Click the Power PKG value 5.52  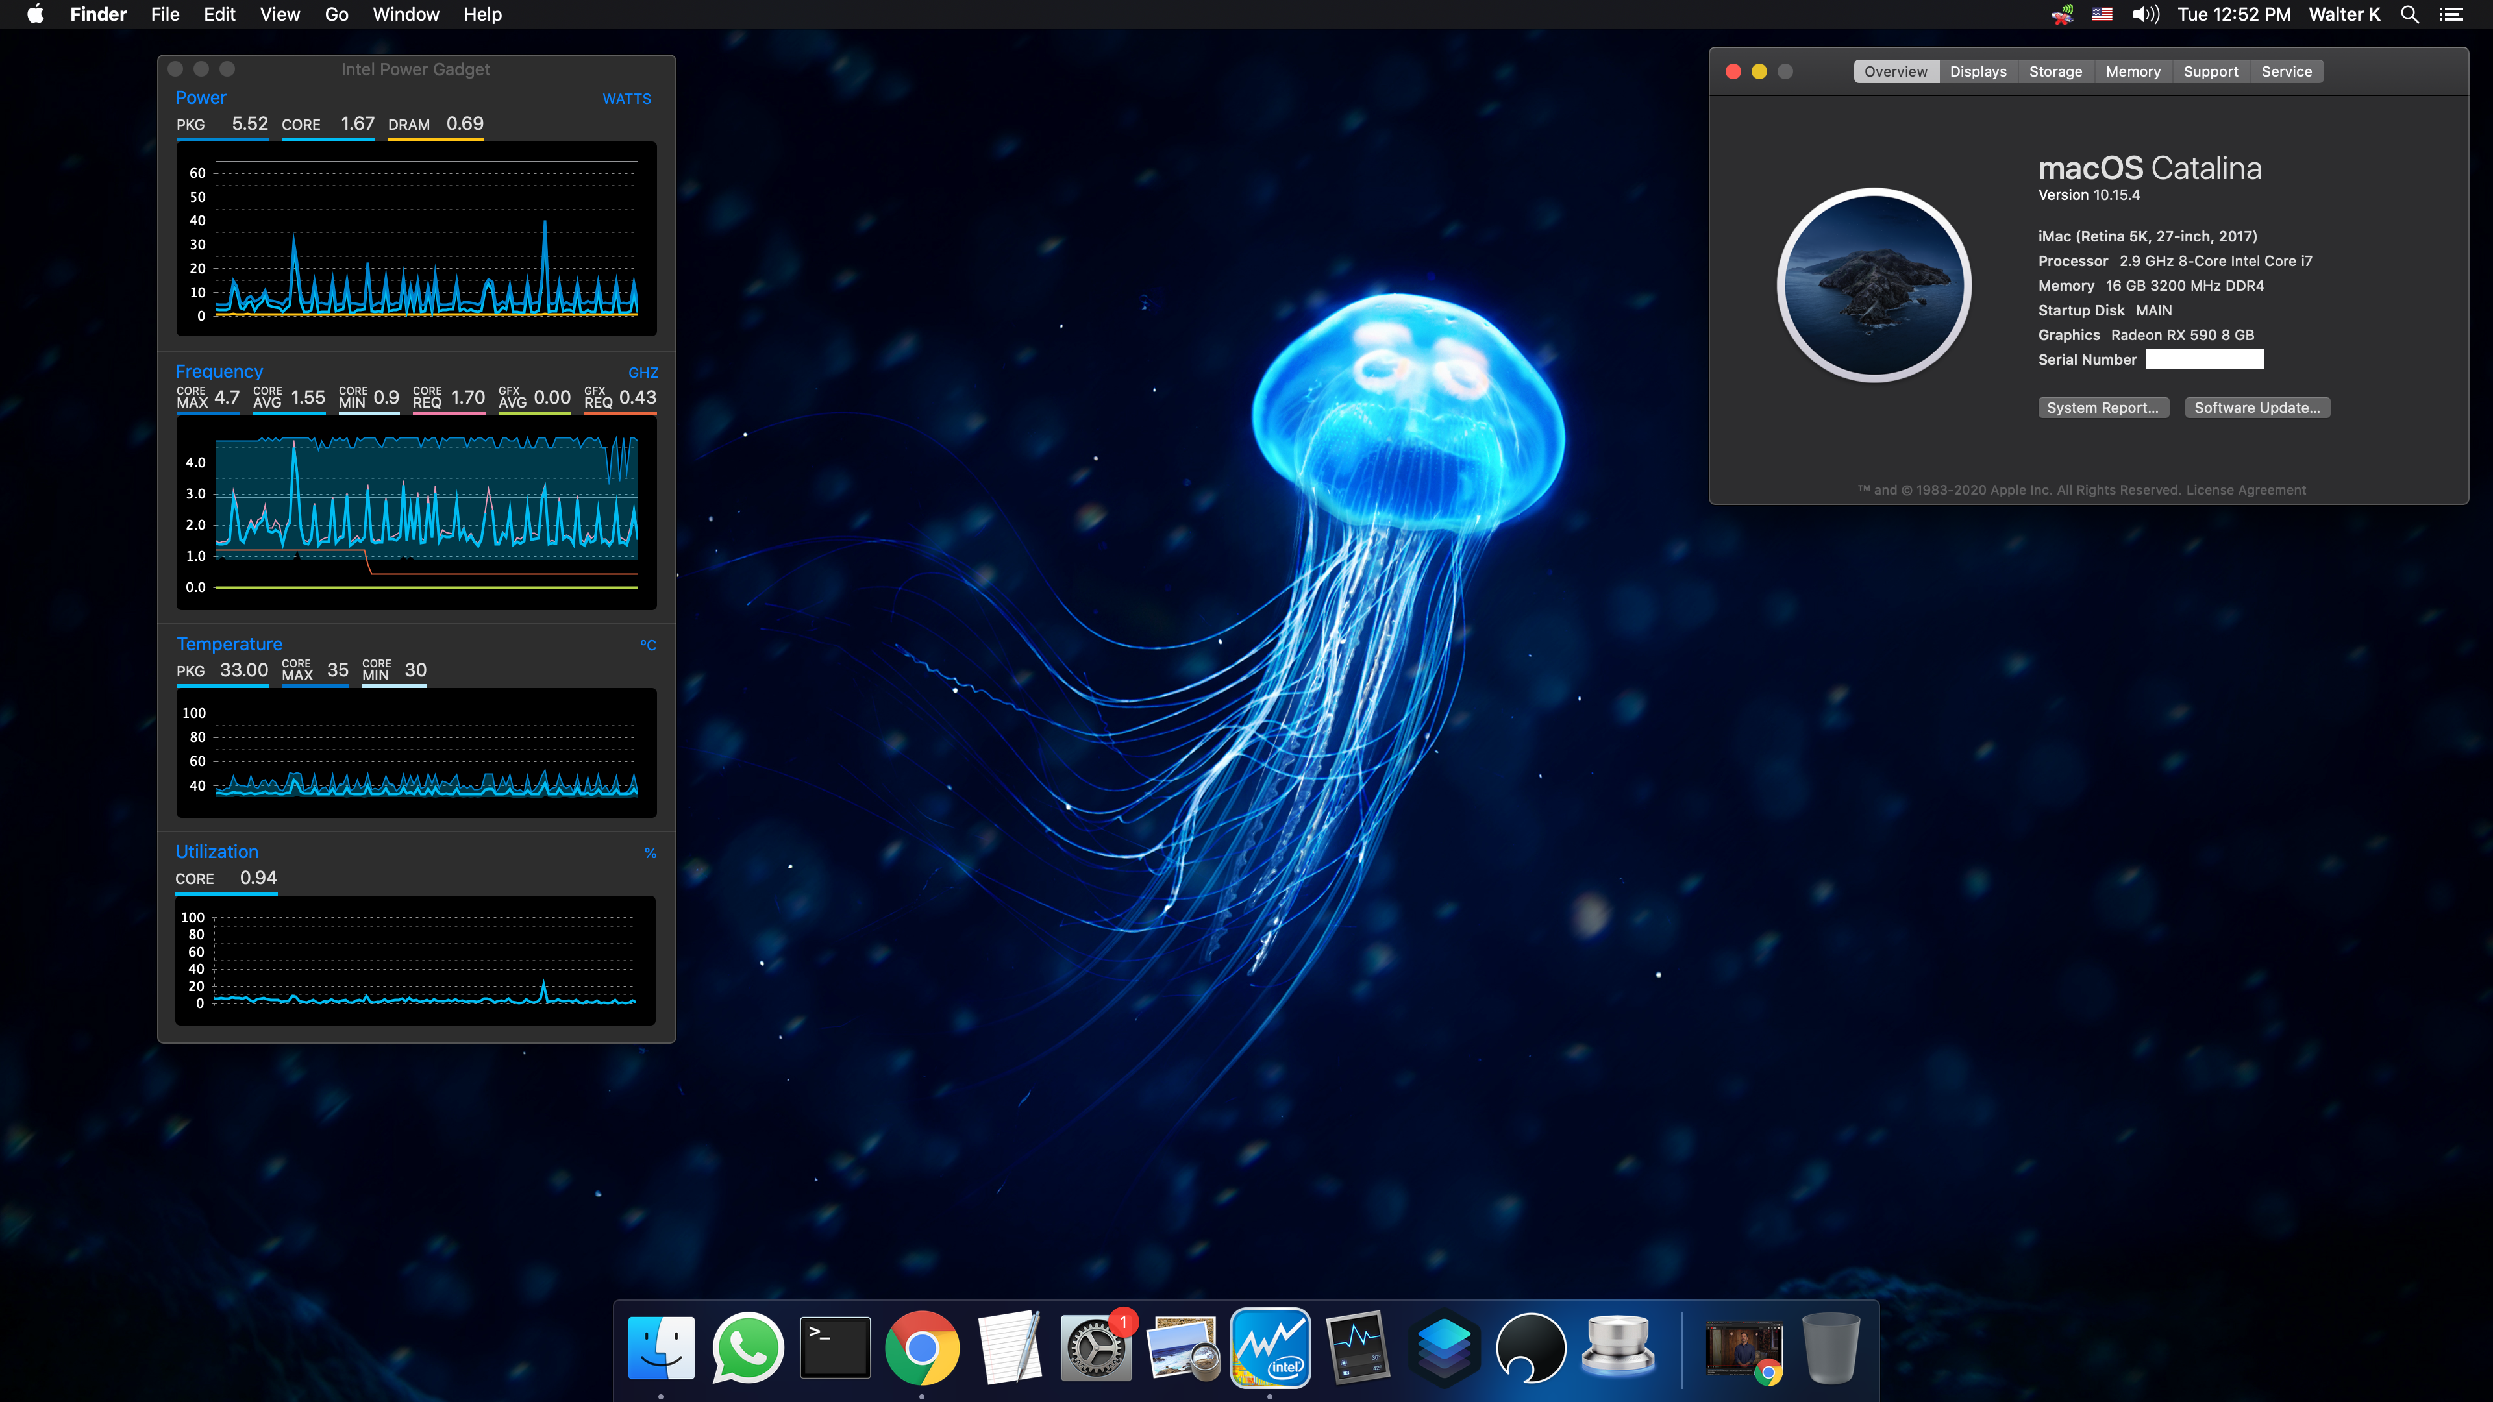tap(250, 124)
